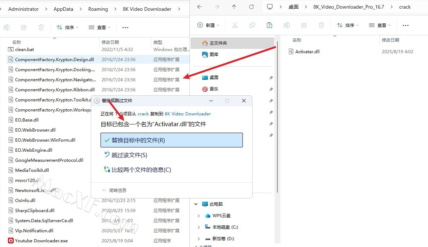Open the more options ellipsis in left window
This screenshot has height=247, width=428.
(125, 28)
